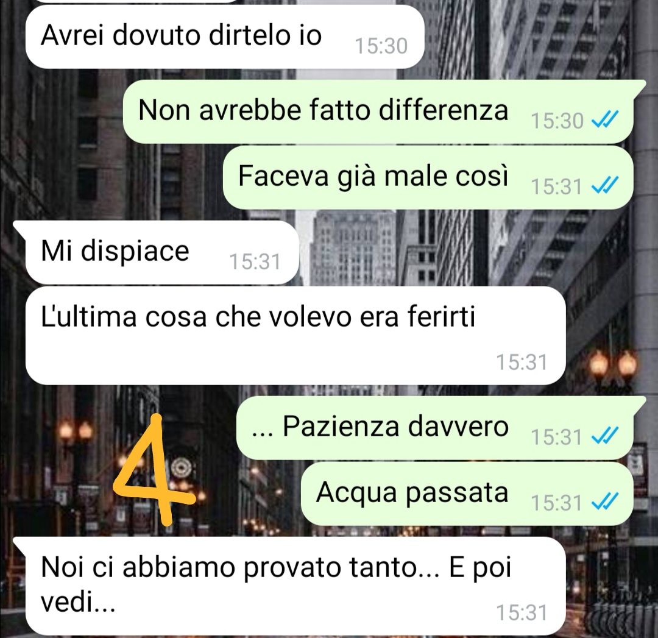Image resolution: width=658 pixels, height=638 pixels.
Task: Select the 'Acqua passata' message bubble
Action: (467, 494)
